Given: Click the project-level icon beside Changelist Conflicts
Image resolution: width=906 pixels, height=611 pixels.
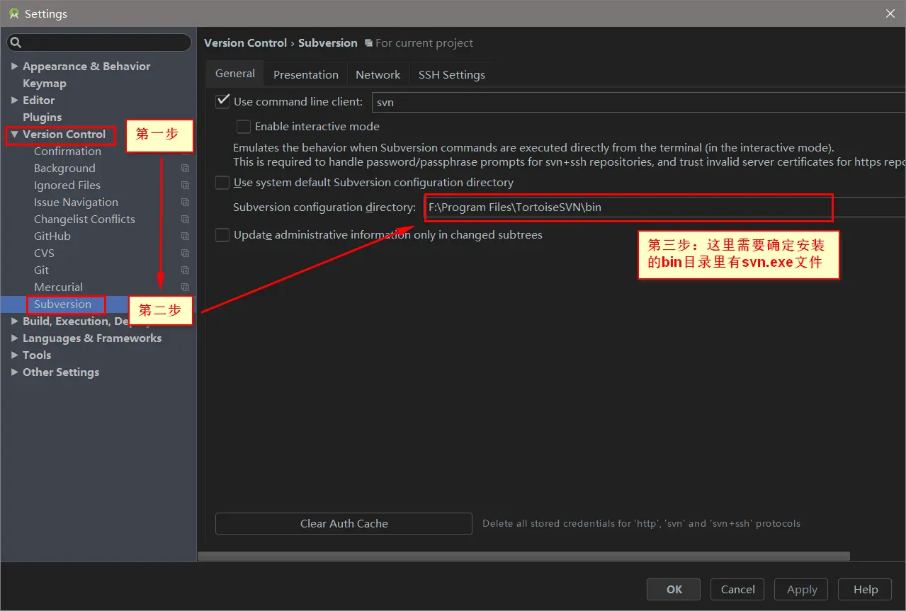Looking at the screenshot, I should 185,219.
